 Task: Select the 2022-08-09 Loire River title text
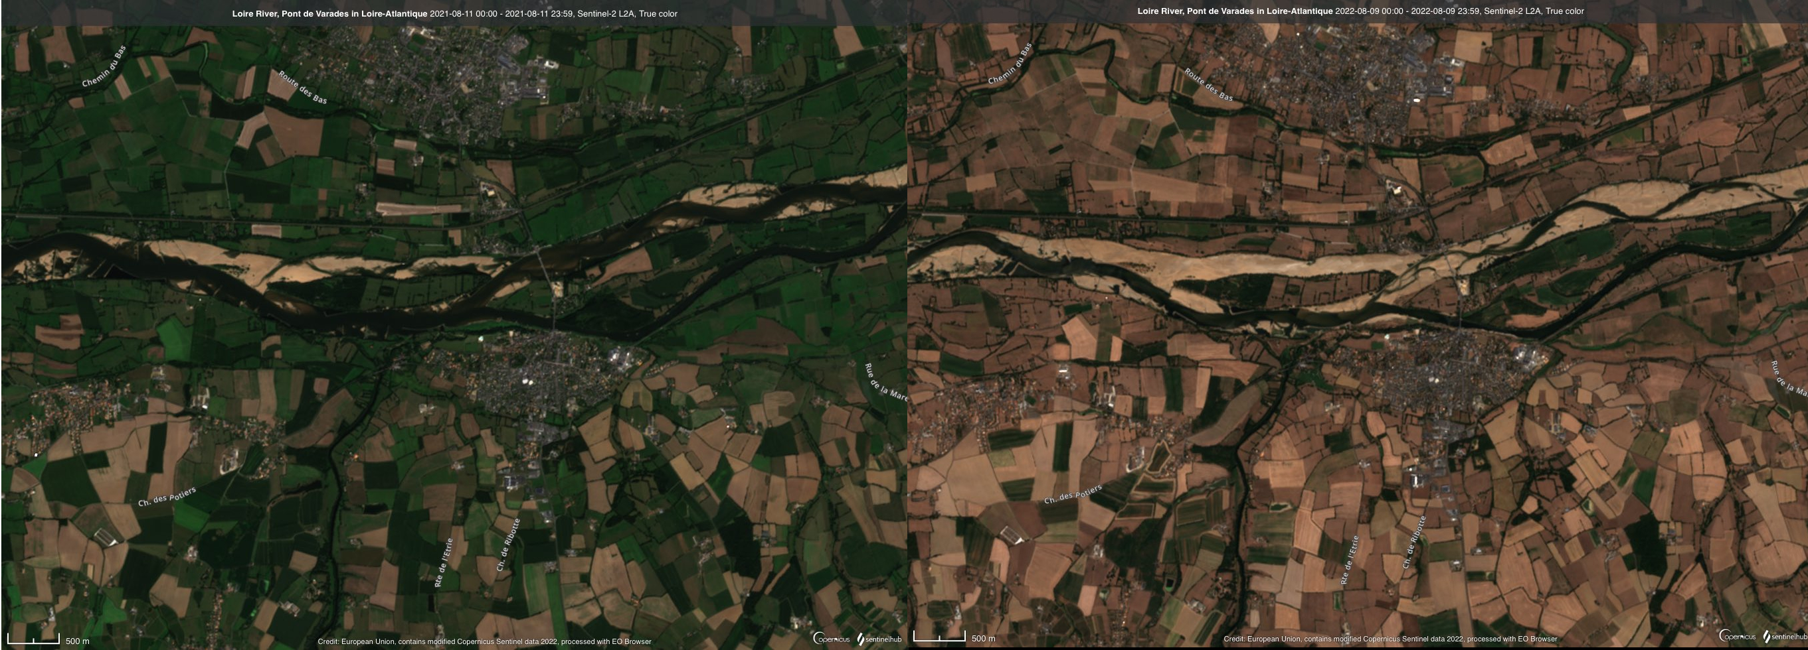point(1360,11)
